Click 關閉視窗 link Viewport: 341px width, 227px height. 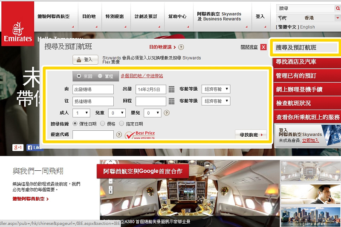click(x=249, y=47)
